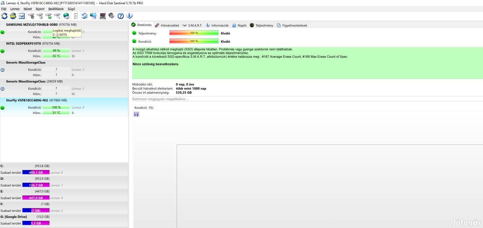
Task: Switch to the Áttekintés tab
Action: [x=141, y=25]
